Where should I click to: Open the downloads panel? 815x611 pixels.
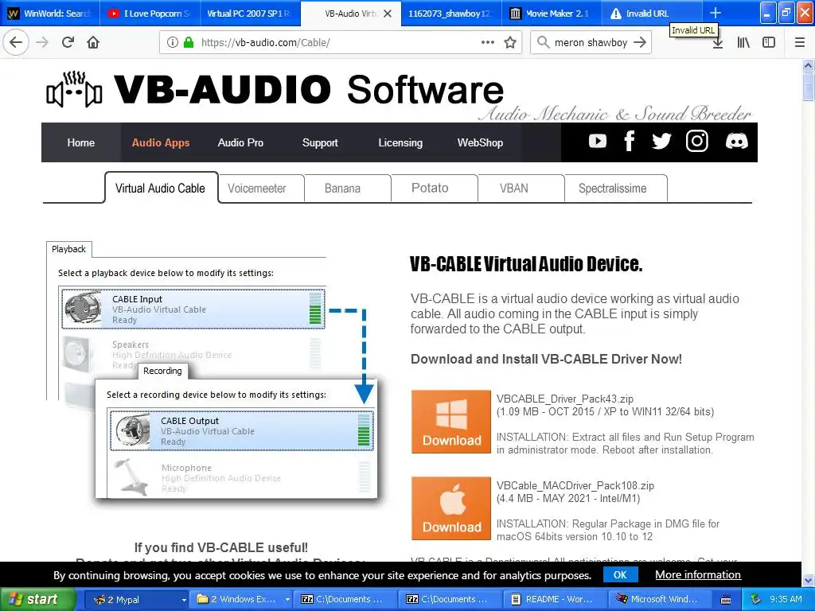click(x=717, y=42)
